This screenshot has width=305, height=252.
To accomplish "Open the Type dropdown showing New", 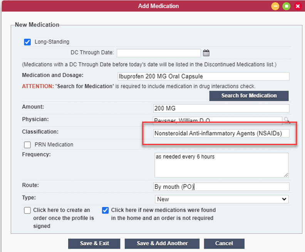I will [x=221, y=199].
